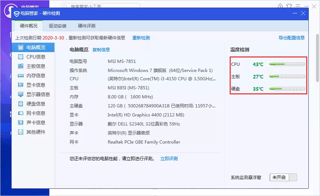The width and height of the screenshot is (320, 196).
Task: Open the 硬盘信息 disk icon
Action: [21, 104]
